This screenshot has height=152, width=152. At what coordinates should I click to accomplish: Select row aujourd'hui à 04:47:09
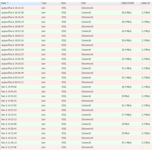[76, 68]
